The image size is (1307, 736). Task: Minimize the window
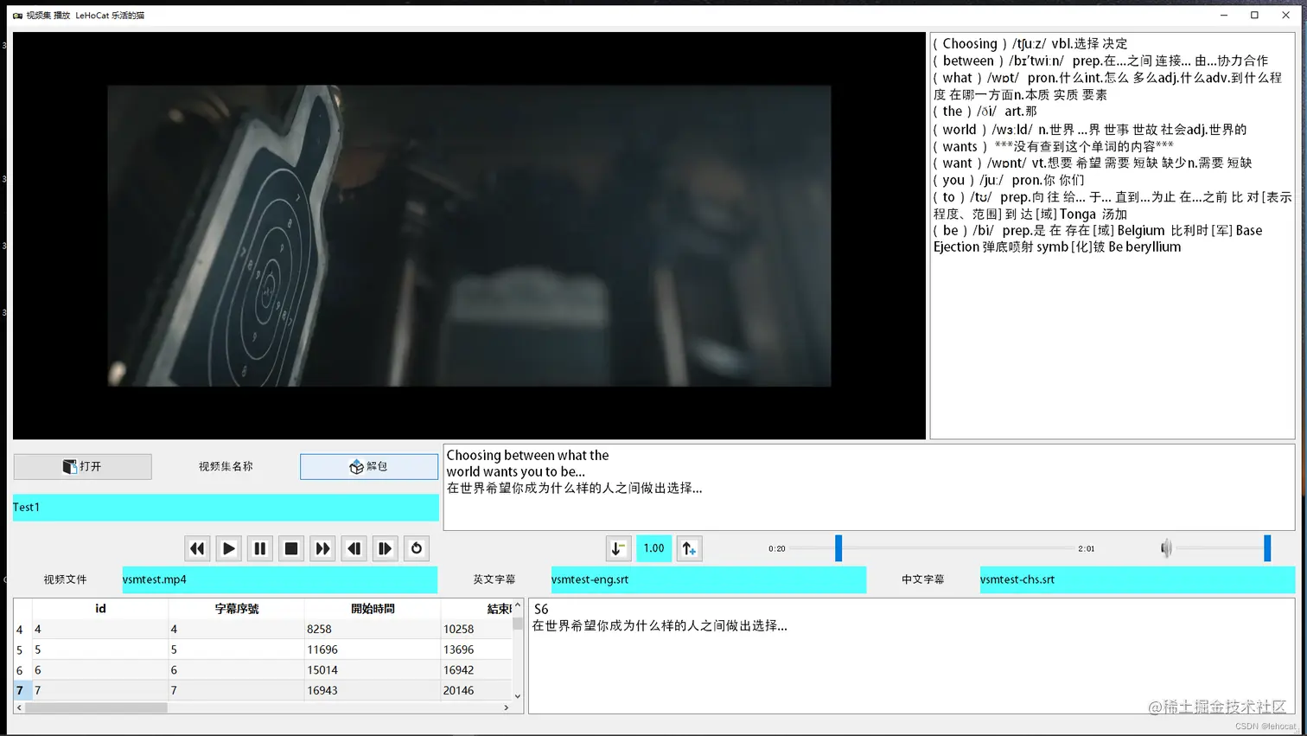tap(1224, 15)
